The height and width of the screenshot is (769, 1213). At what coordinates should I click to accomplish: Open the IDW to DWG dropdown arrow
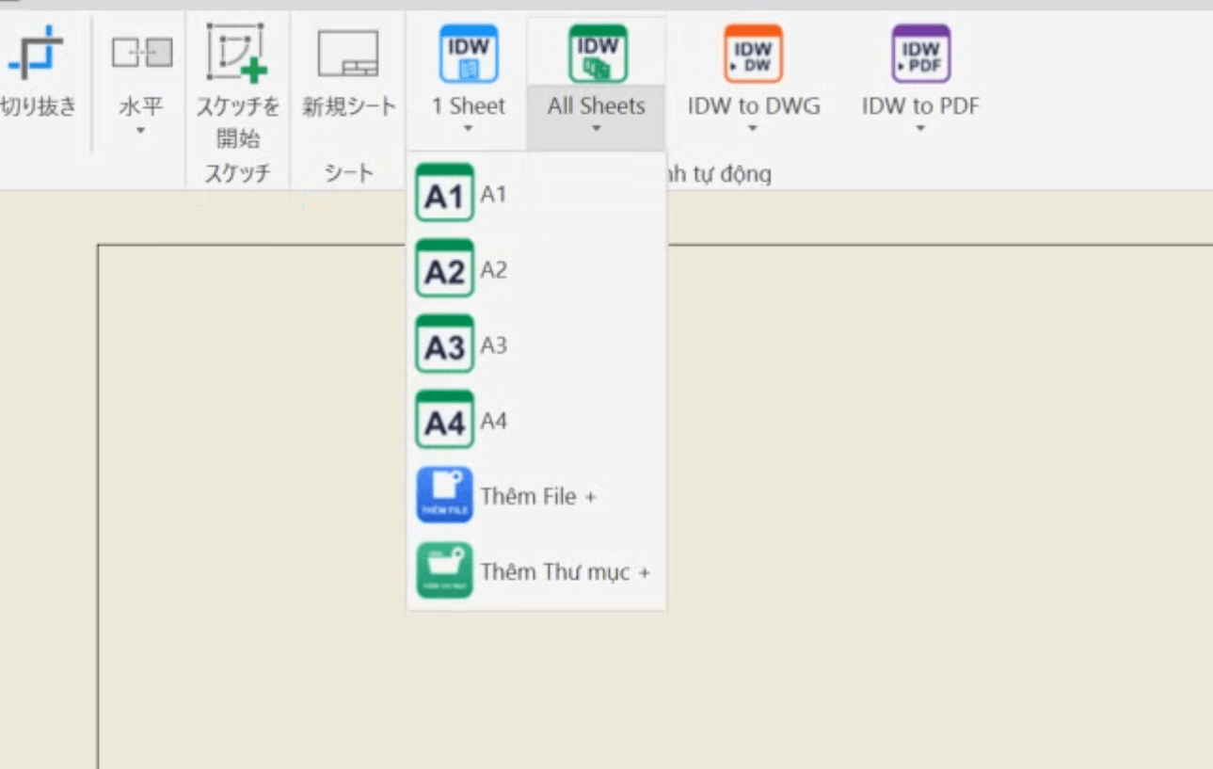tap(753, 129)
